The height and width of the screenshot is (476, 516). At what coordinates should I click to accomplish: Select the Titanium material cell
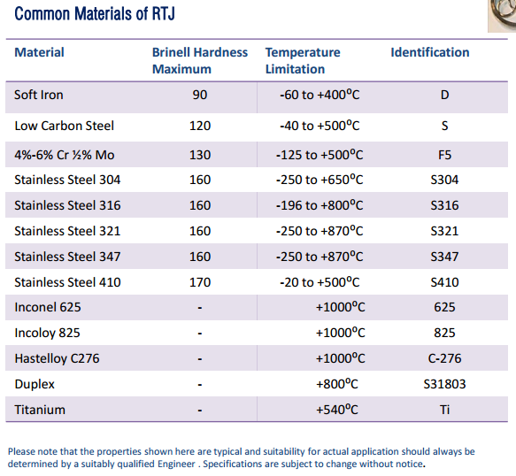point(40,410)
